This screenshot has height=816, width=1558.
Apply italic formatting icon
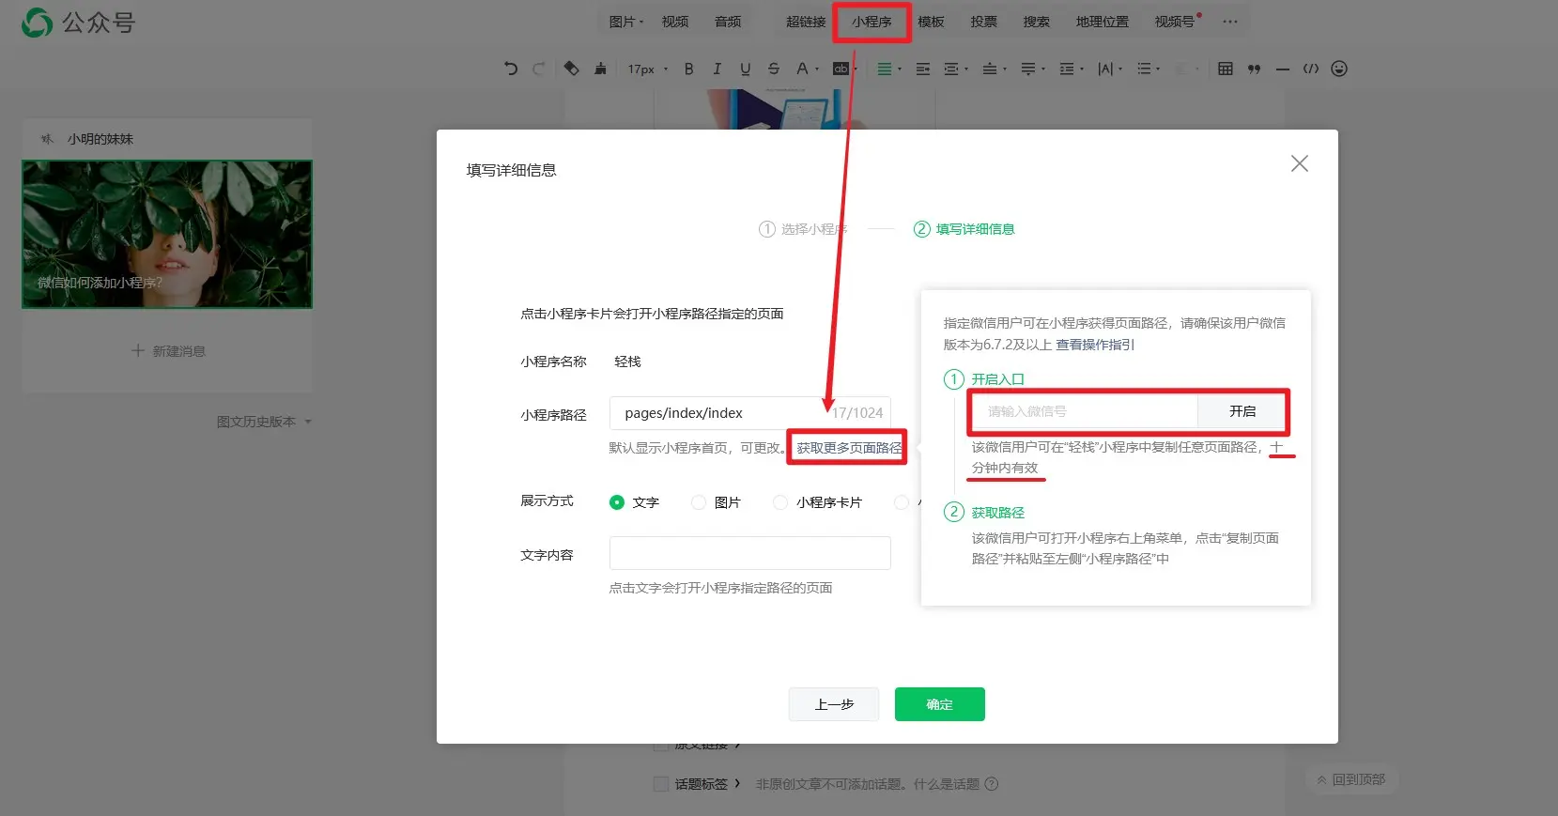coord(717,69)
